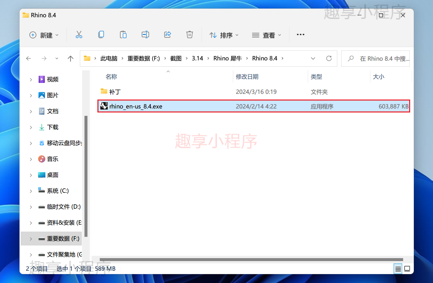Select the rhino_en-us_8.4.exe file name
433x283 pixels.
(136, 106)
